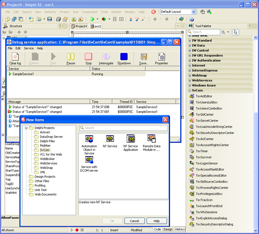259x234 pixels.
Task: Click the Status column header
Action: pos(117,69)
